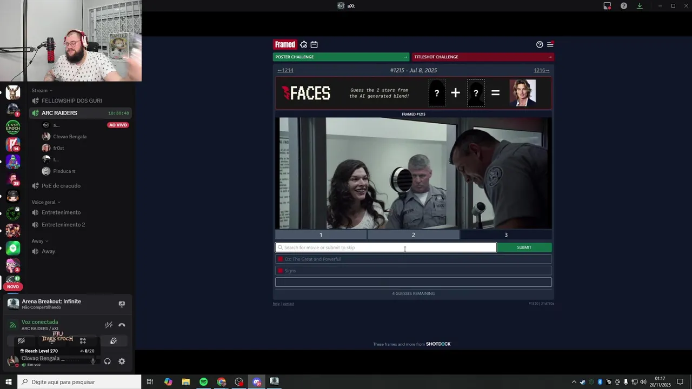The height and width of the screenshot is (389, 692).
Task: Open the server icon marked NOVO
Action: 13,282
